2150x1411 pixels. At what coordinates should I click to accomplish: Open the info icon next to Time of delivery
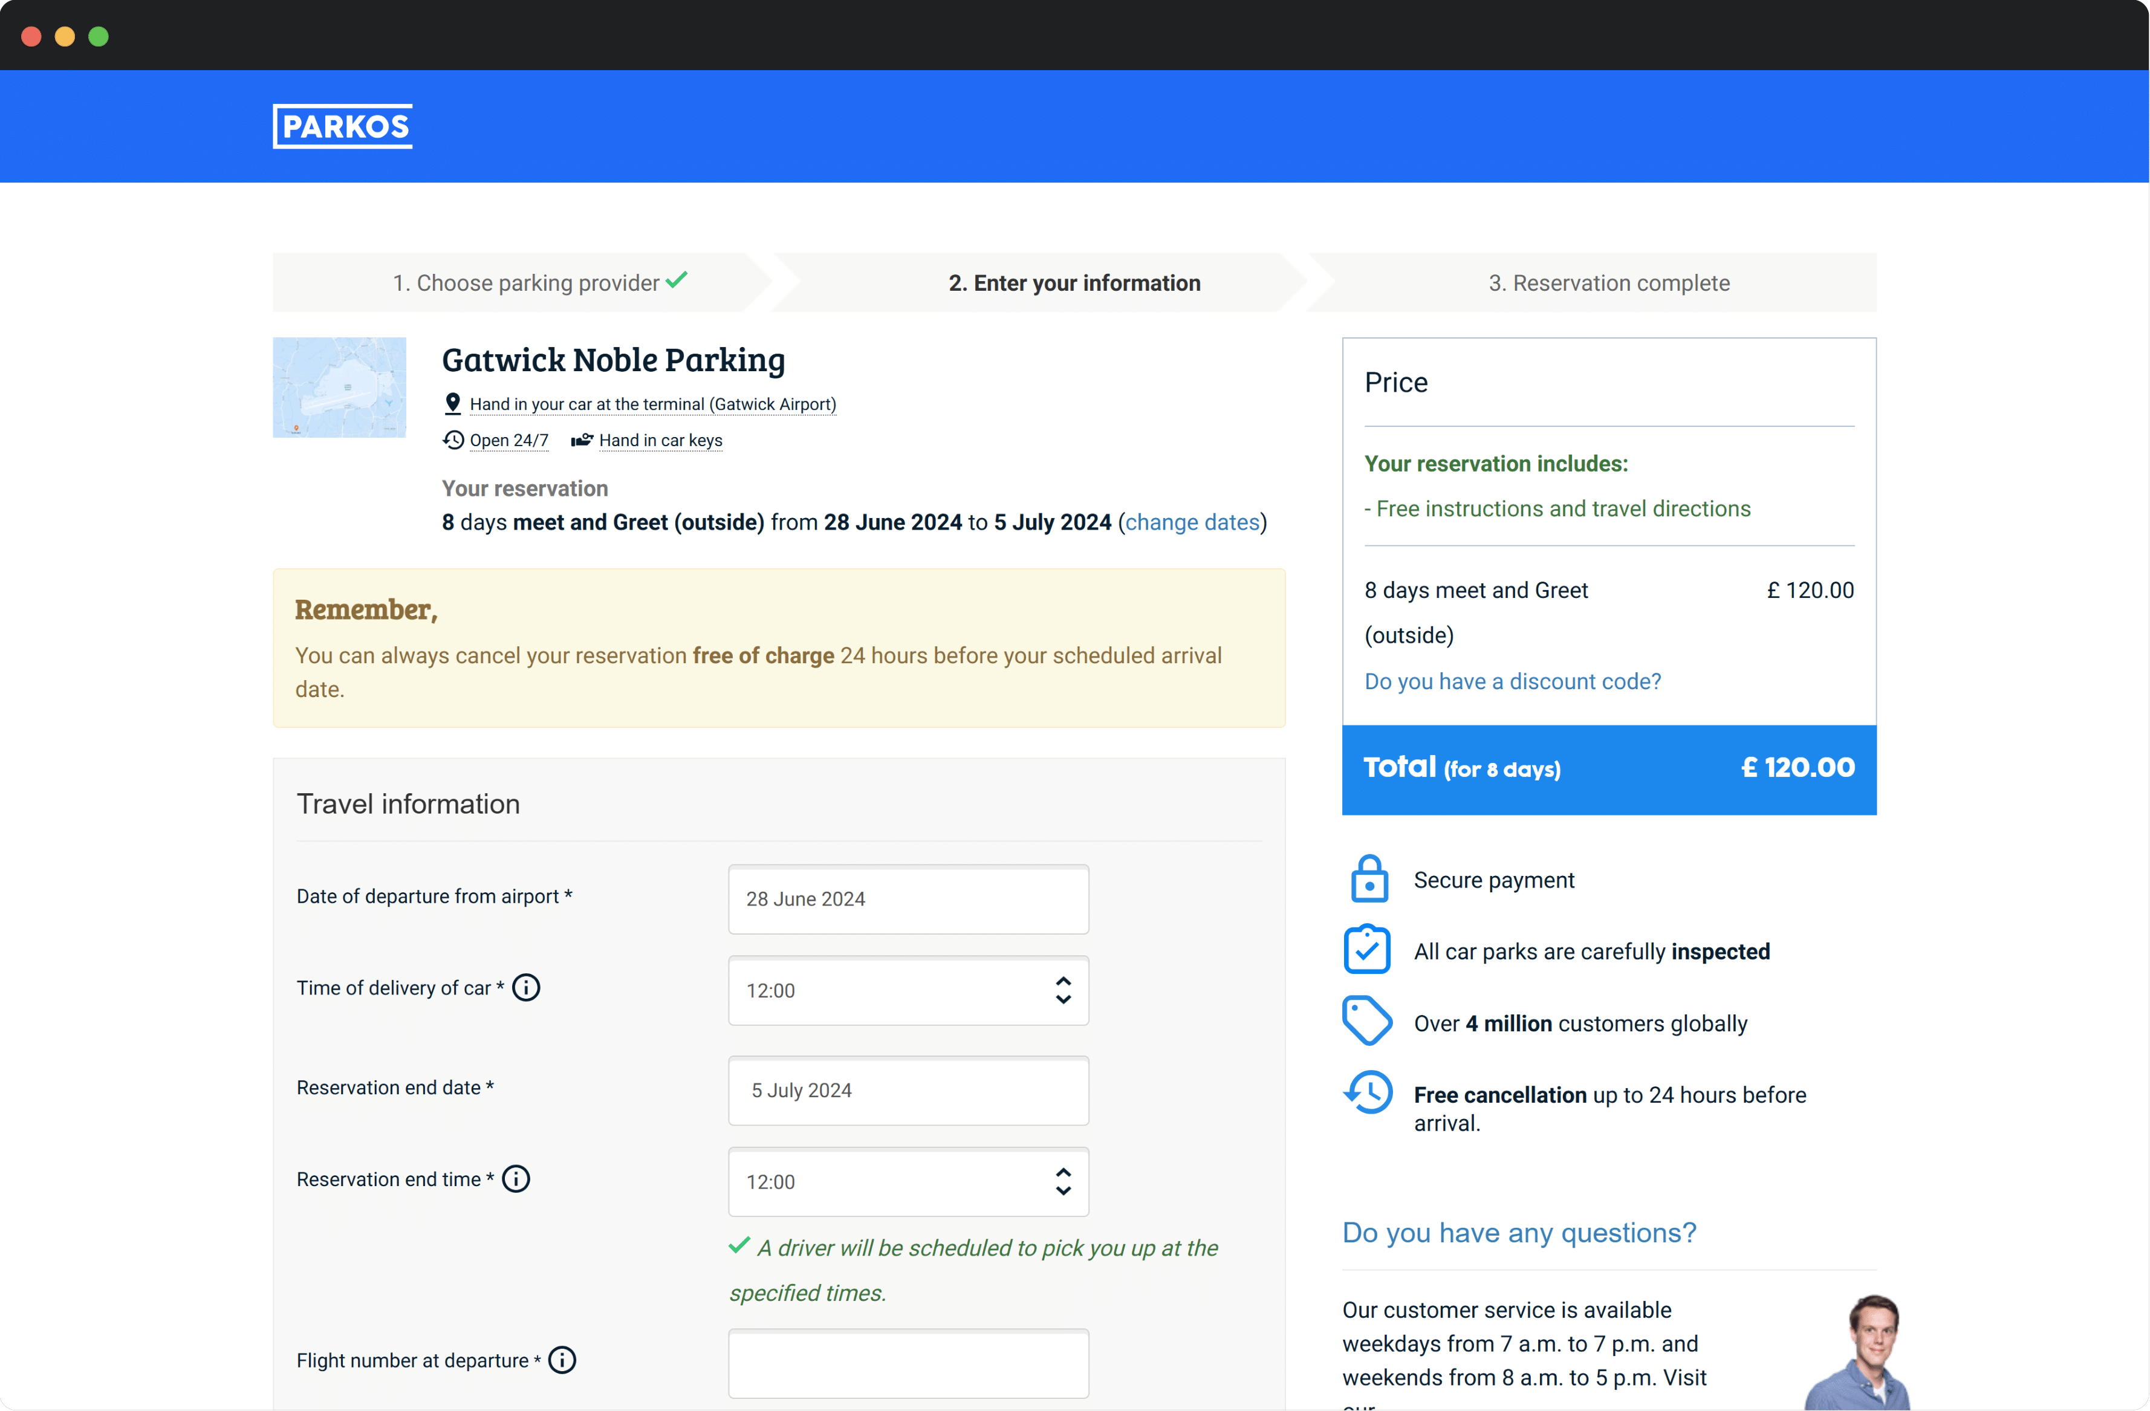[x=525, y=987]
